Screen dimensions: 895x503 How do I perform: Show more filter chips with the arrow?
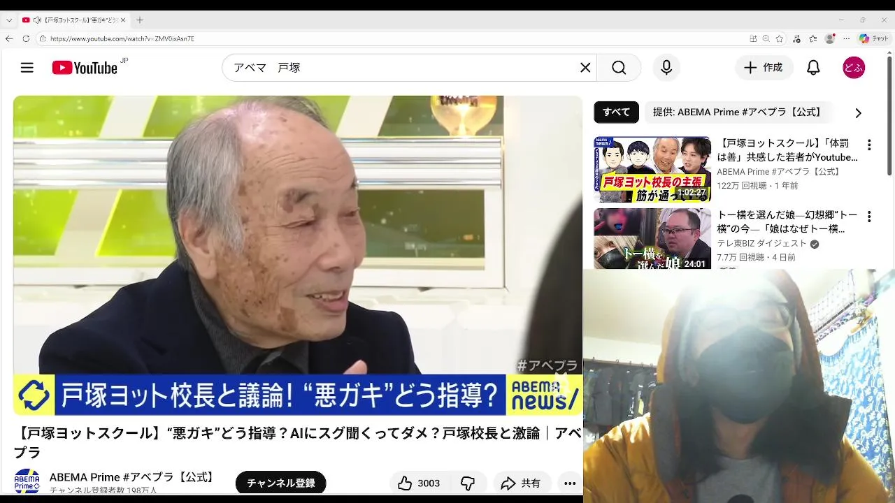pos(858,112)
